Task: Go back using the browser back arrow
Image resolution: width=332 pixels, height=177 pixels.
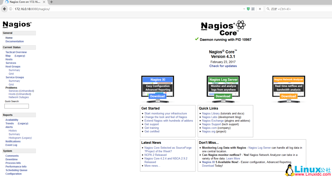Action: 5,9
